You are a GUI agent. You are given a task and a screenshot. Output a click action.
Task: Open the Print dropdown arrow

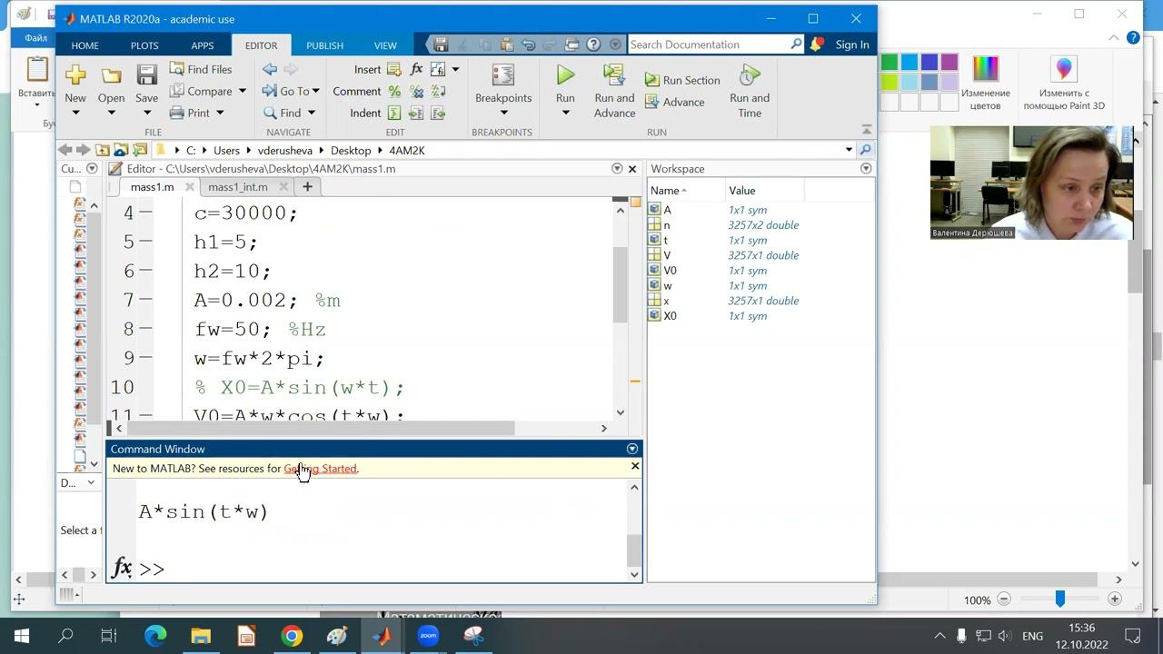220,113
